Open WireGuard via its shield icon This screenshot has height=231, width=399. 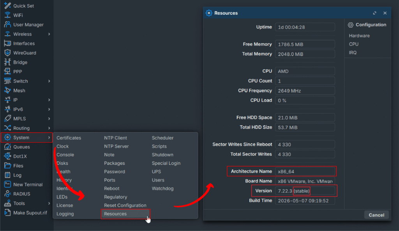[x=7, y=53]
